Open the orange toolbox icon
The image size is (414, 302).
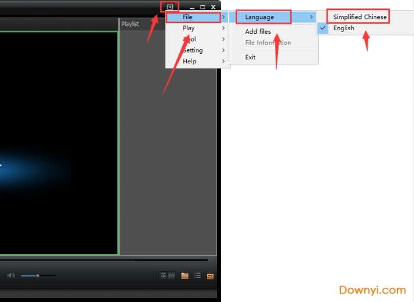210,276
